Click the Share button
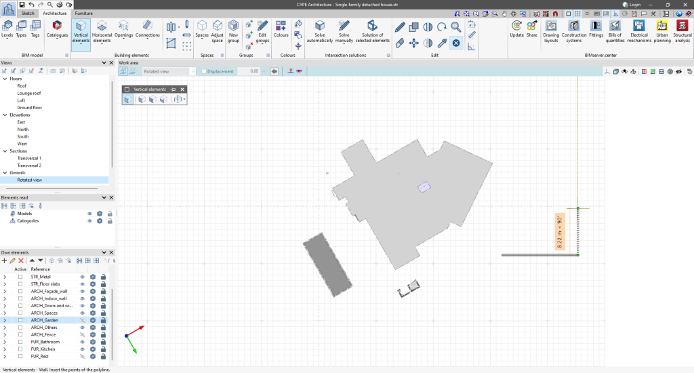The image size is (694, 373). click(531, 29)
